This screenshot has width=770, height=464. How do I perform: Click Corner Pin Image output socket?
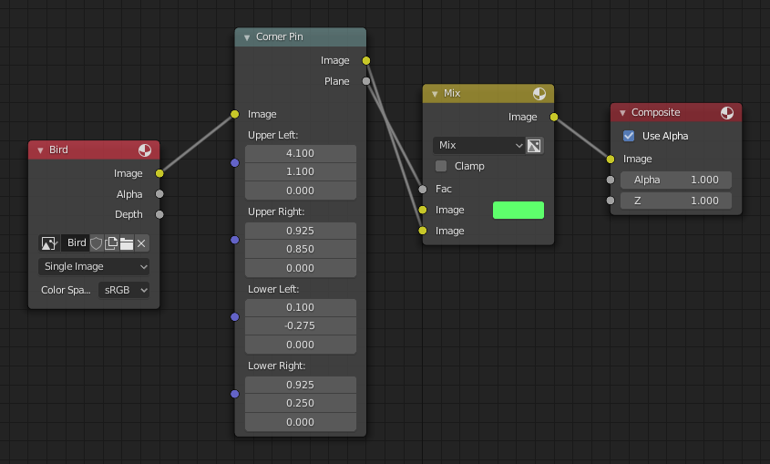366,60
